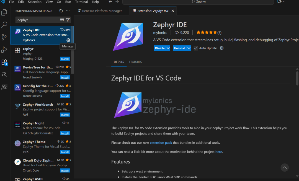Click the Manage gear on the Zephyr IDE entry

pyautogui.click(x=68, y=40)
